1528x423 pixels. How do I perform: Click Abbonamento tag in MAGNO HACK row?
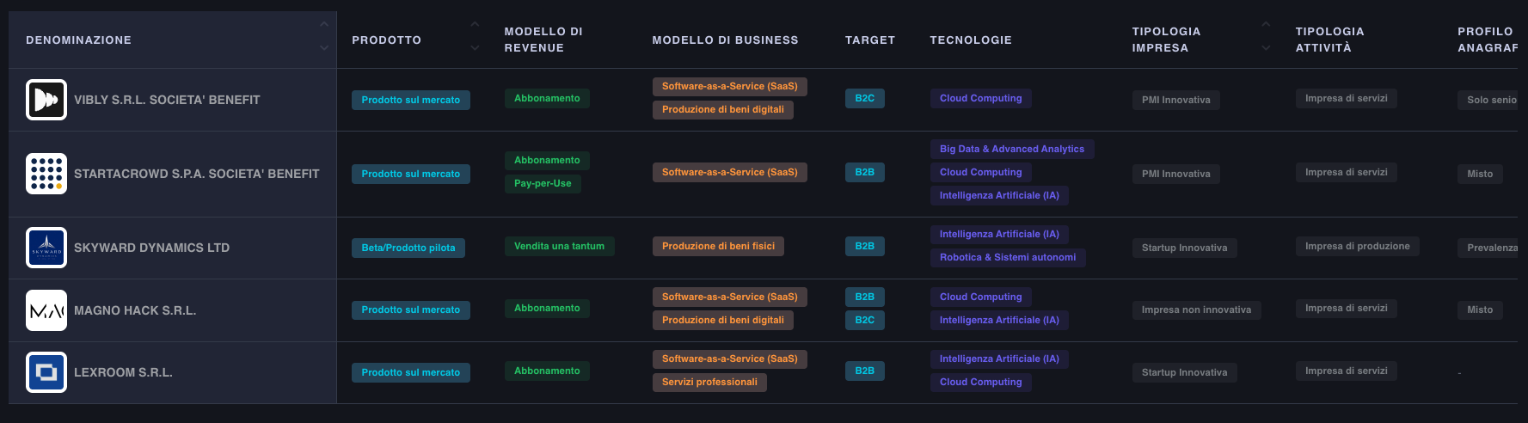(x=547, y=308)
